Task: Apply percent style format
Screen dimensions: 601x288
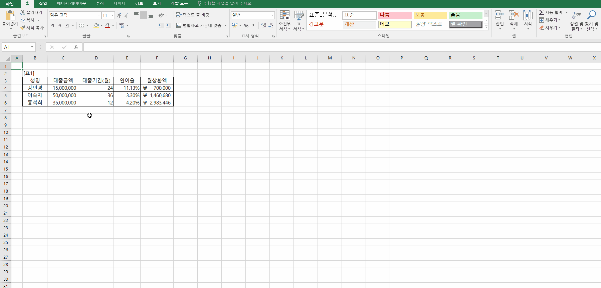Action: coord(246,25)
